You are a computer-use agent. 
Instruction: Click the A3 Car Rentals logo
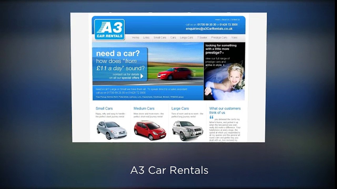pyautogui.click(x=109, y=29)
